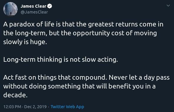Screen dimensions: 174x112
Task: Click the line "slowly is huge."
Action: point(25,42)
